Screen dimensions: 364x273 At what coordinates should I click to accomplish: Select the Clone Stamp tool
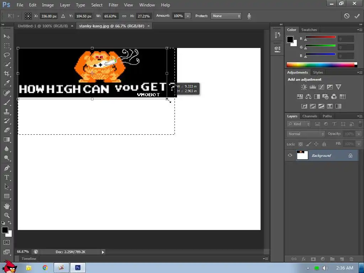(6, 112)
